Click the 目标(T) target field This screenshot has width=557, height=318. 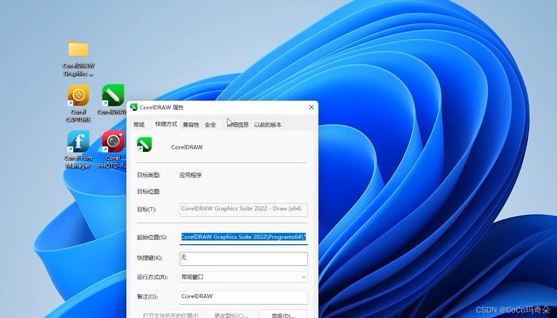point(244,209)
